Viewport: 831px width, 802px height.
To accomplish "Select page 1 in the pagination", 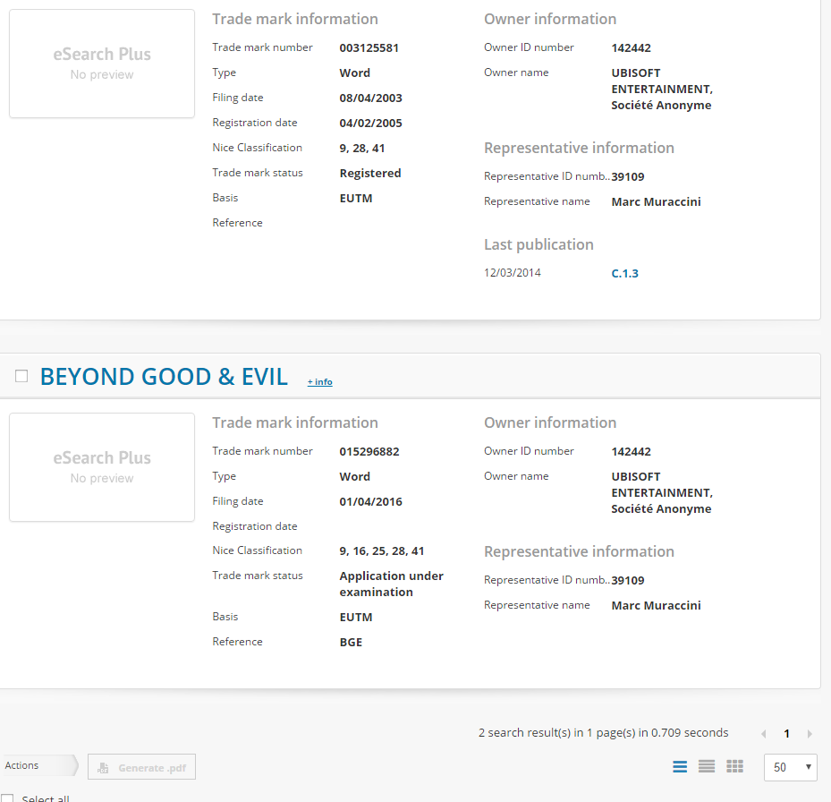I will click(786, 734).
